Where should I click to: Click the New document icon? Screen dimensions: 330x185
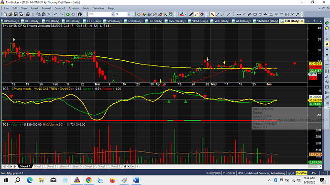pos(5,14)
